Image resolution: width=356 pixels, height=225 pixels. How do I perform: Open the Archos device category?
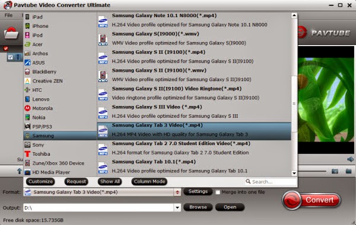tap(60, 53)
